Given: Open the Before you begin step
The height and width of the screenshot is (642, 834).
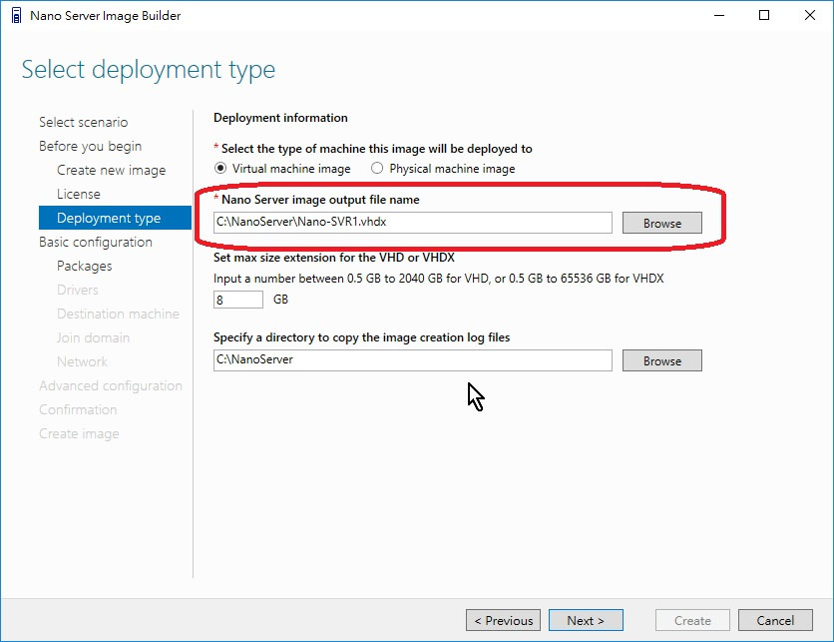Looking at the screenshot, I should tap(91, 146).
